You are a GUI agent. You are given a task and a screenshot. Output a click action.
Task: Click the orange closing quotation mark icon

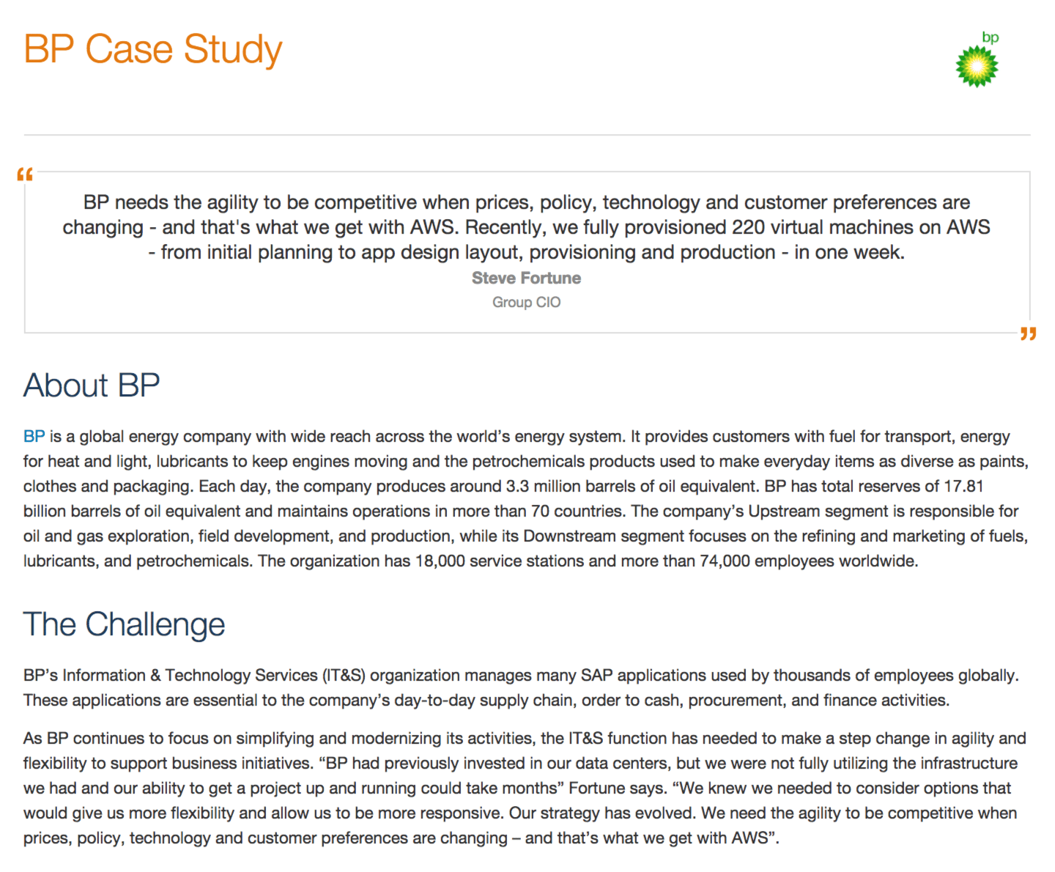tap(1029, 334)
